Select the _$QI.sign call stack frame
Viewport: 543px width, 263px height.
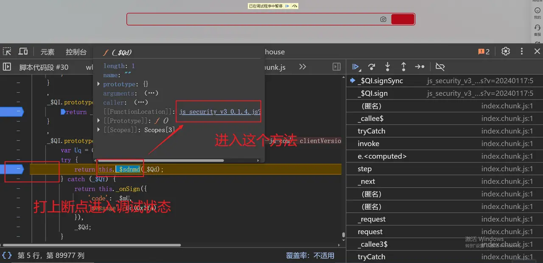(373, 94)
